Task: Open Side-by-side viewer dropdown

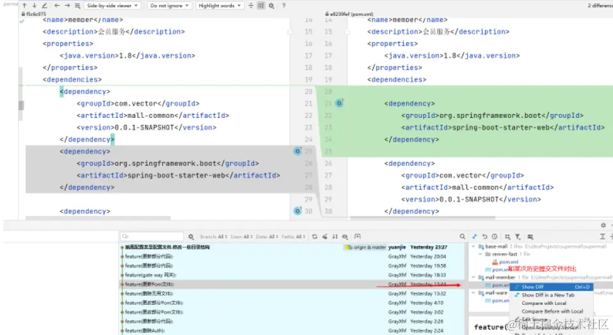Action: pyautogui.click(x=112, y=6)
